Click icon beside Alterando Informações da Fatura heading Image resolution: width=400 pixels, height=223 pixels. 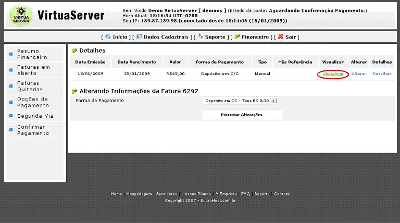tap(74, 91)
